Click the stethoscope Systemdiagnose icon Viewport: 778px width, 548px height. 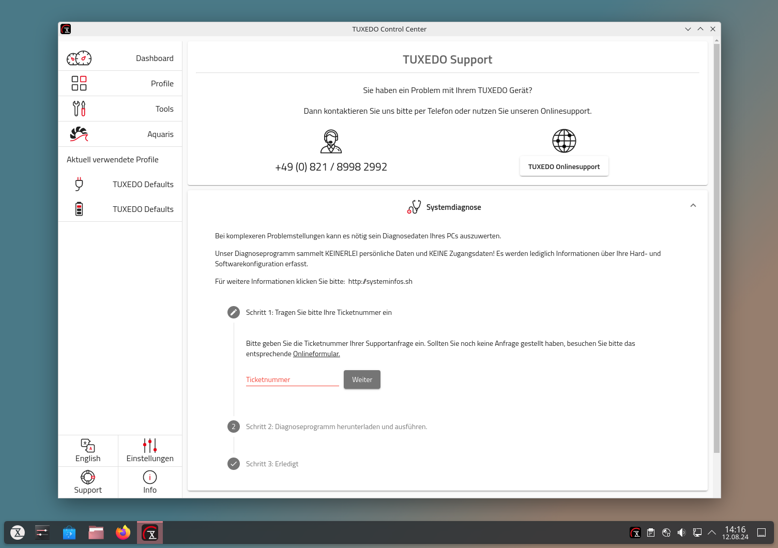click(414, 207)
